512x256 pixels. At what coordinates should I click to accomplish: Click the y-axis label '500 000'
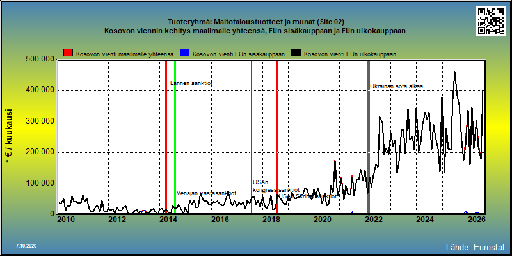click(x=40, y=59)
